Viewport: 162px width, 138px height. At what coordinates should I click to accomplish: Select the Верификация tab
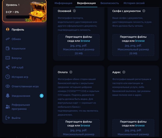pos(86,3)
